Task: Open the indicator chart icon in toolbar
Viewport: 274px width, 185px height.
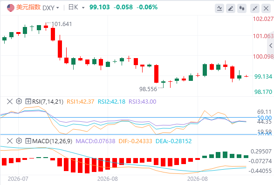Action: (219, 8)
